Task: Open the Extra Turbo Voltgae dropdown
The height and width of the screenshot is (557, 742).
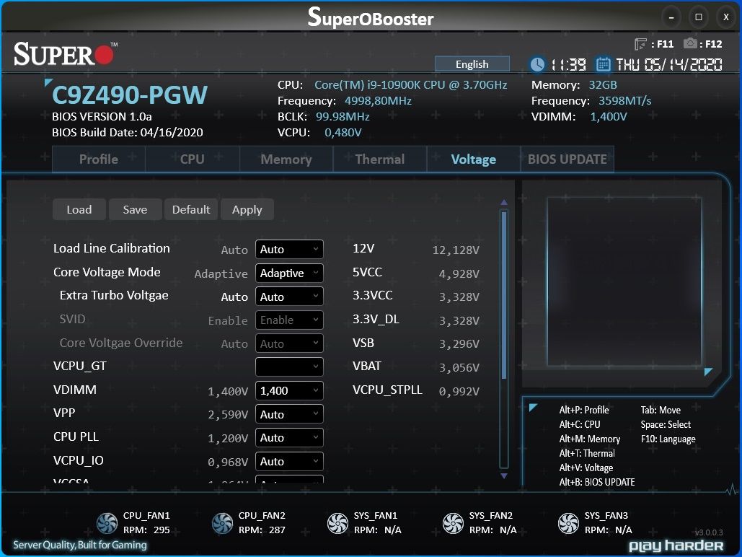Action: [x=289, y=297]
